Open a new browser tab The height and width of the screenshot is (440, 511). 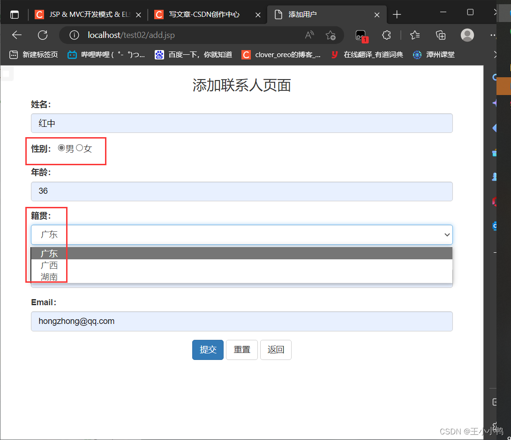[397, 15]
